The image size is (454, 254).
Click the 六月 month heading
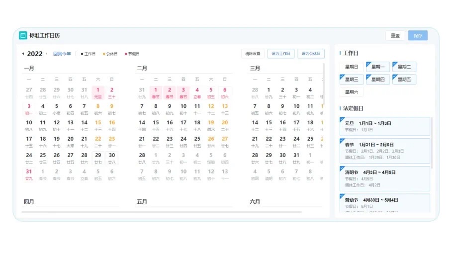[255, 202]
